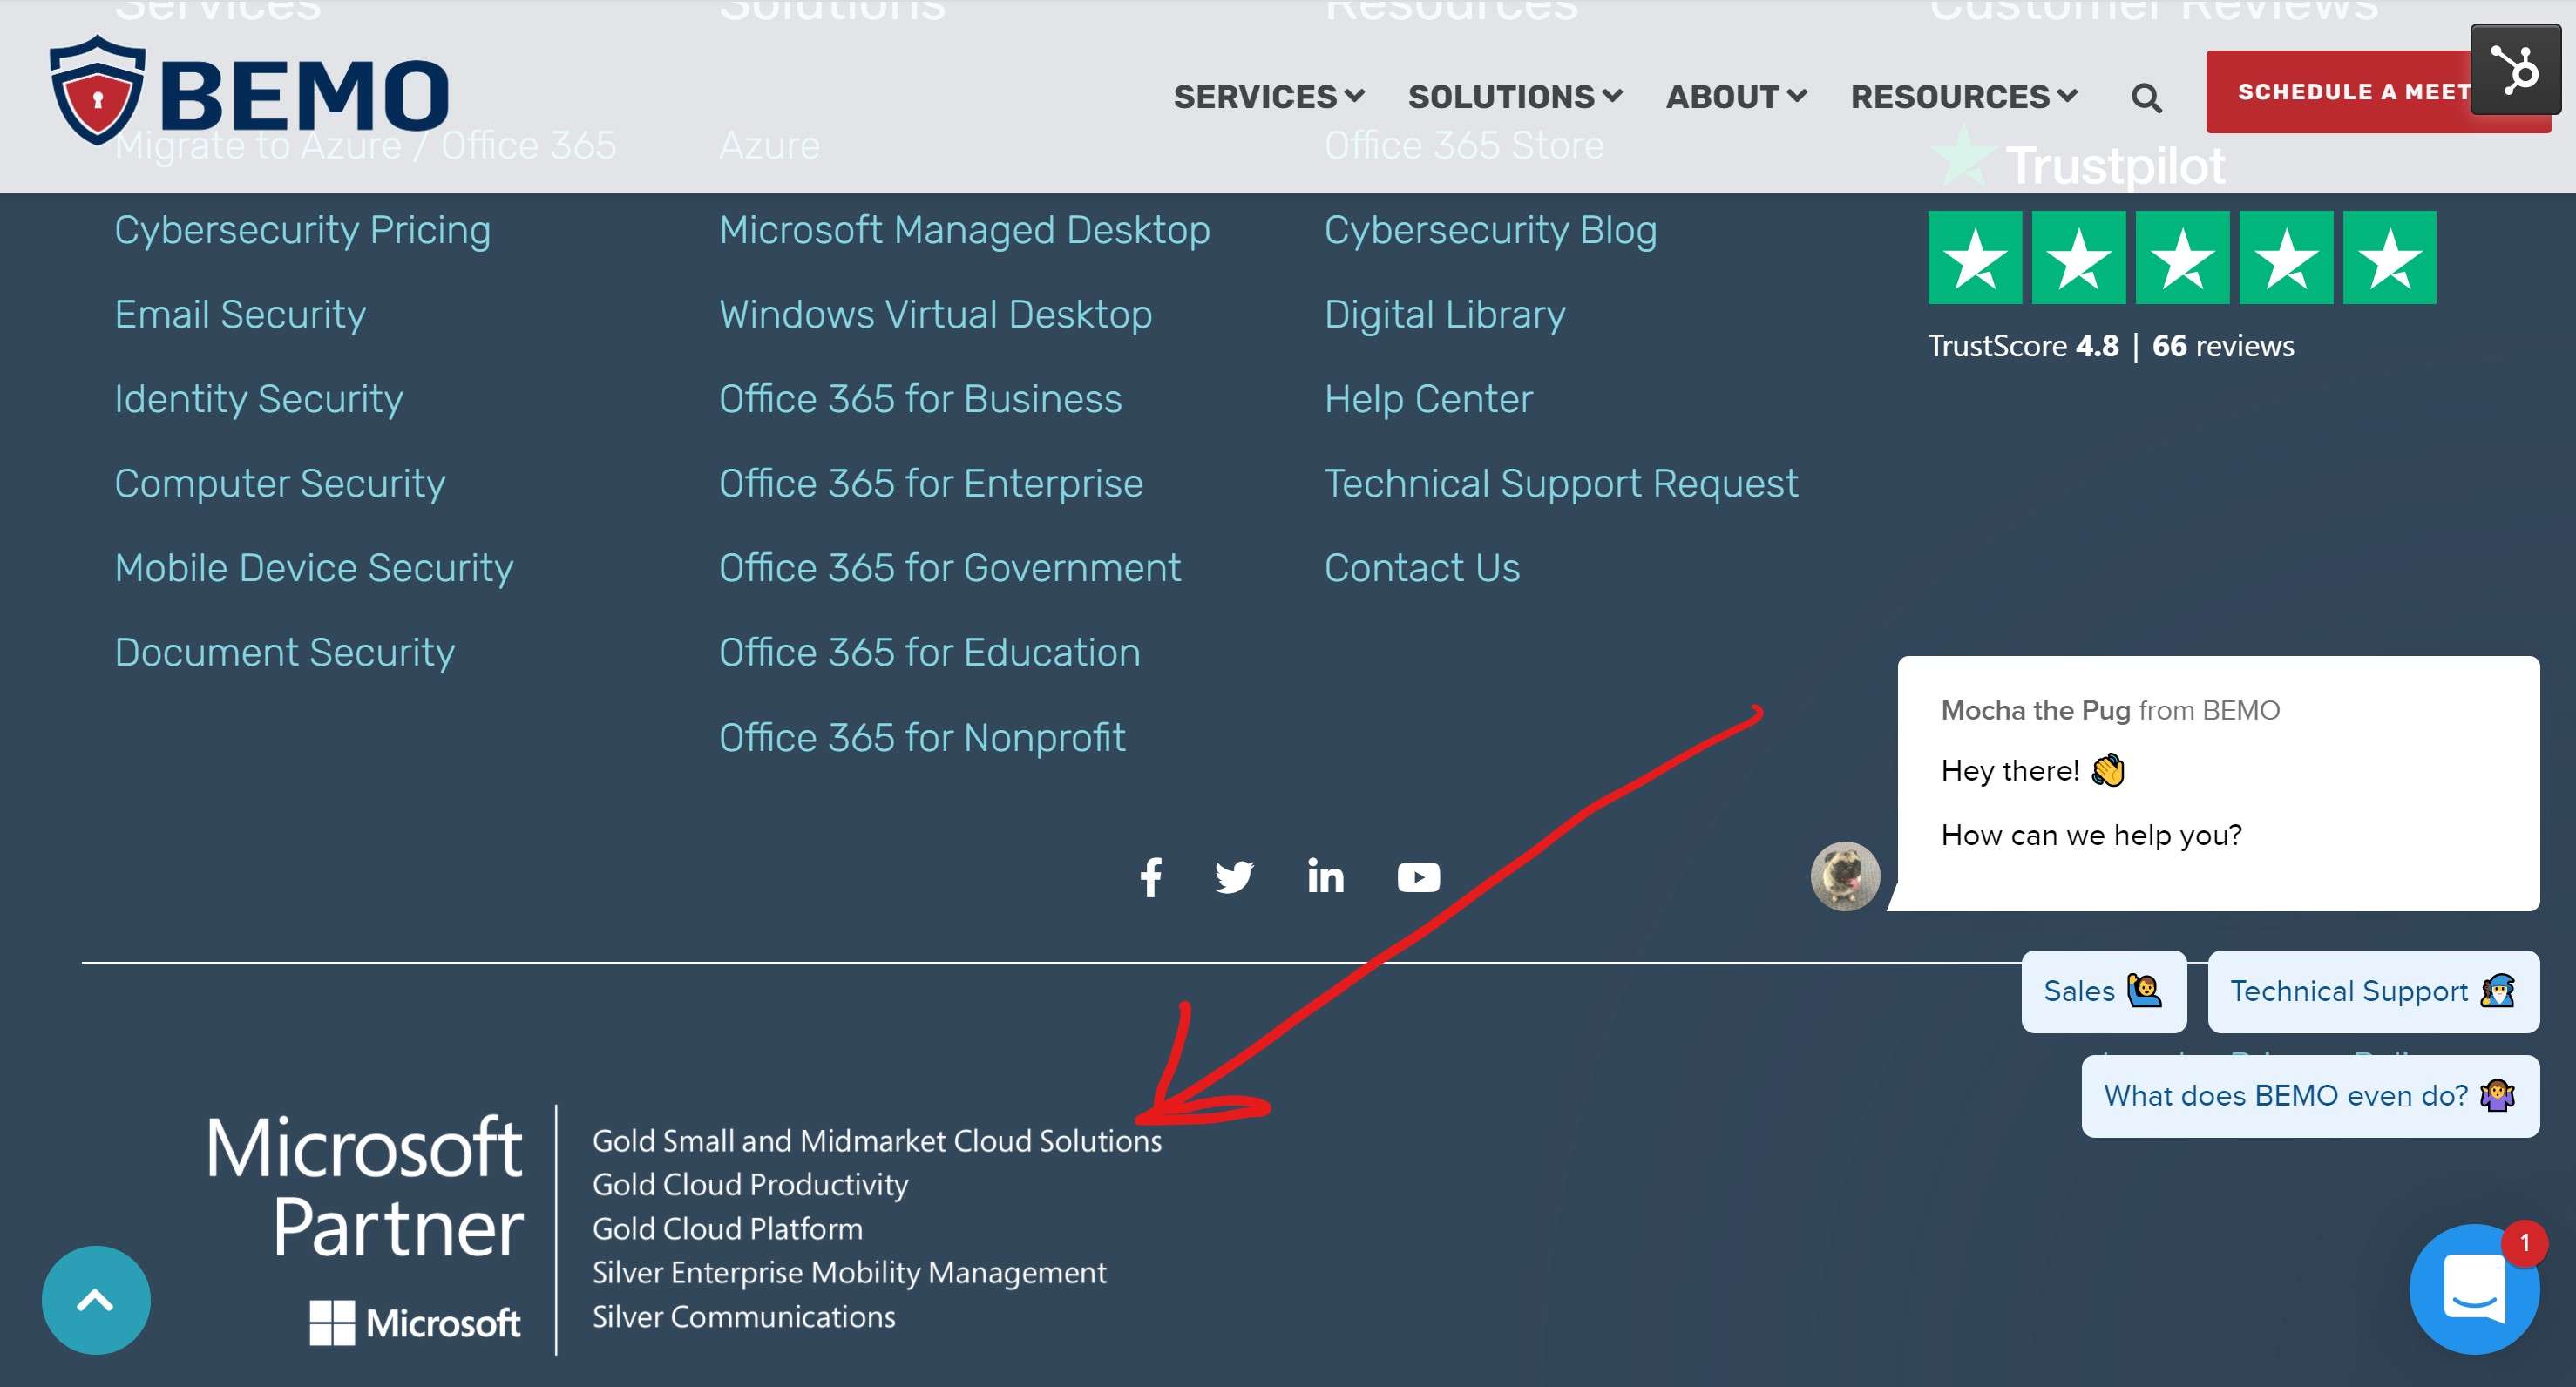Open Microsoft Managed Desktop link
The height and width of the screenshot is (1387, 2576).
(x=964, y=230)
